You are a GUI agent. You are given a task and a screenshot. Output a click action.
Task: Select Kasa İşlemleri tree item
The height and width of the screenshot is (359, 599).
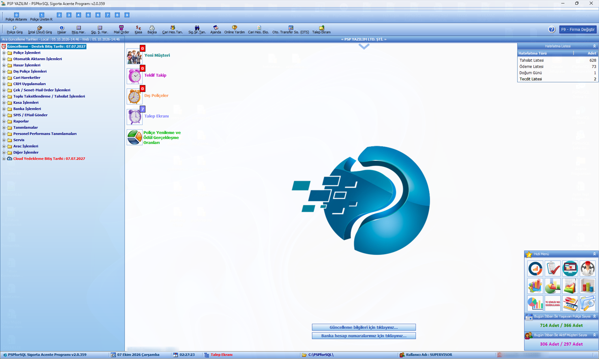[26, 102]
